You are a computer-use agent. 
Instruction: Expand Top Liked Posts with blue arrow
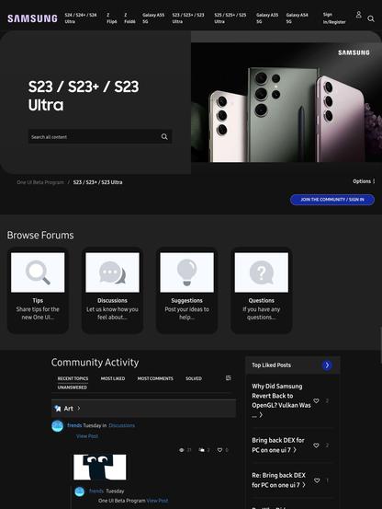pyautogui.click(x=327, y=365)
